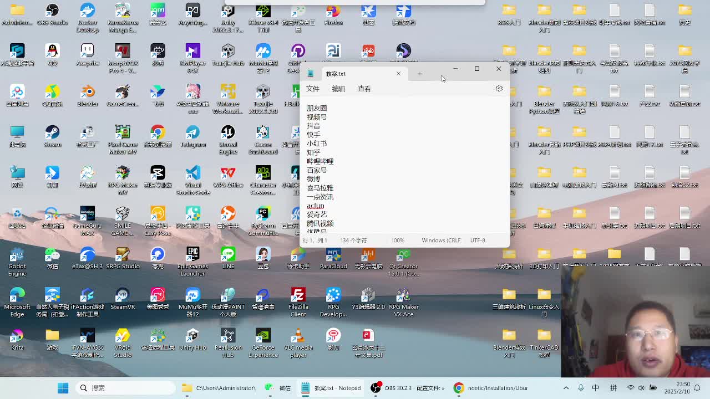Select the Godot Engine icon
710x399 pixels.
pyautogui.click(x=17, y=261)
